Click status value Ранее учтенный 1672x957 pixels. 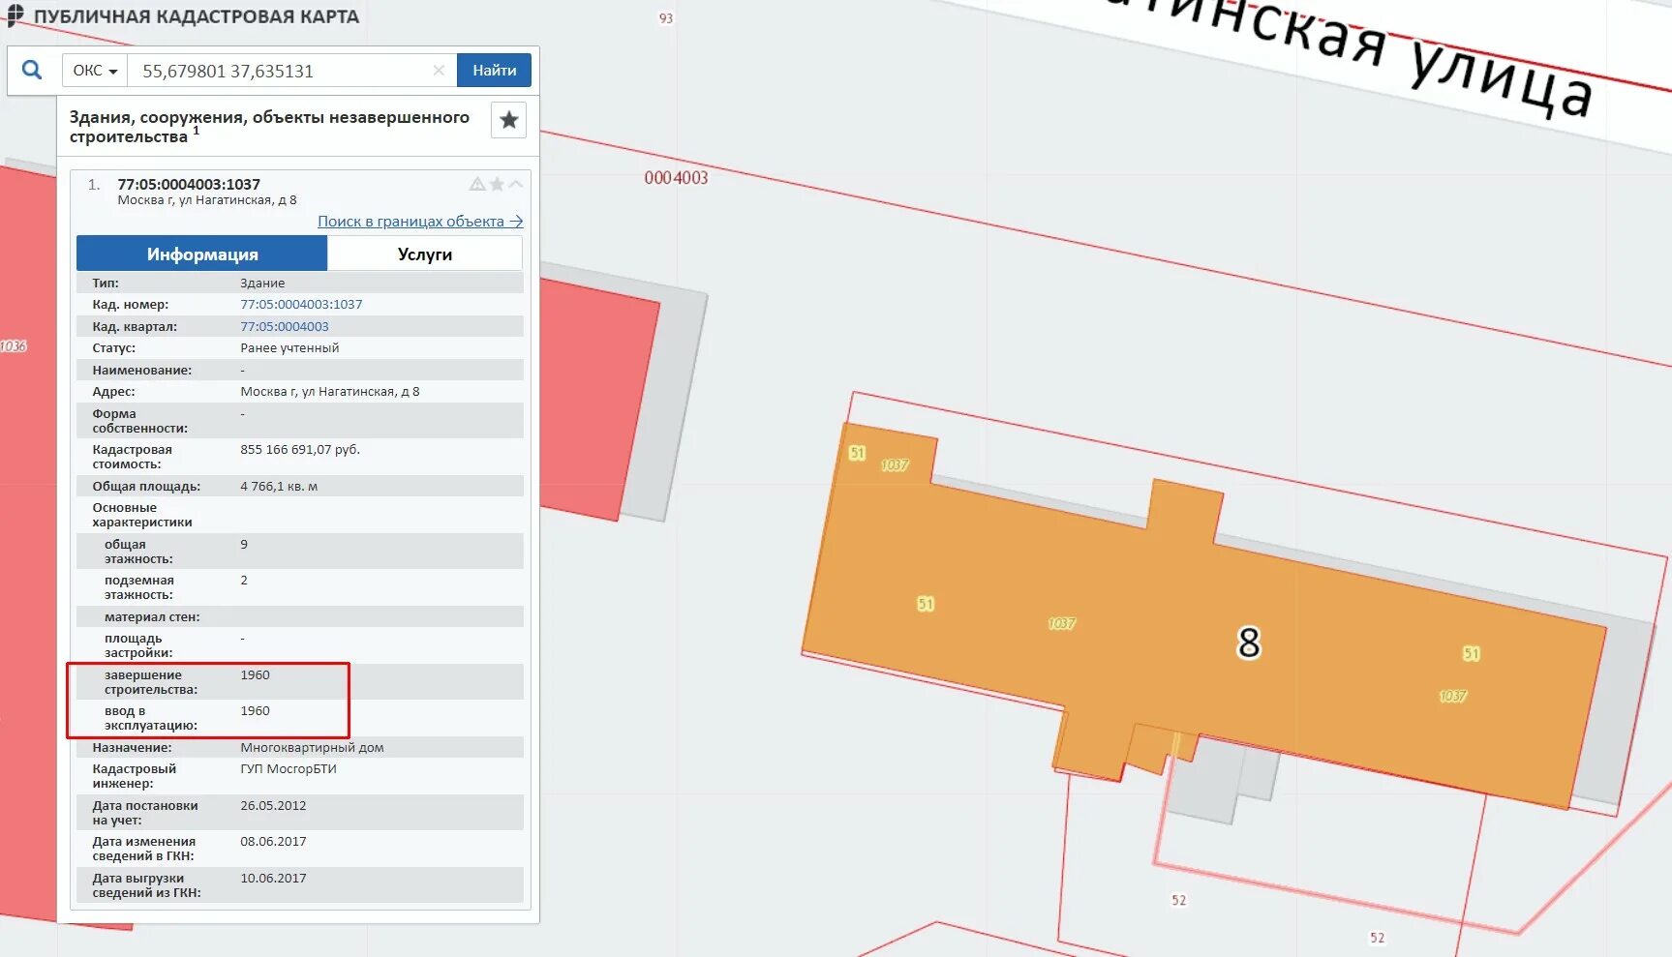point(289,348)
